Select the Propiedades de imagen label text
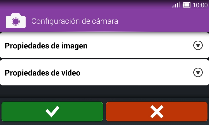Image resolution: width=209 pixels, height=125 pixels. point(46,46)
